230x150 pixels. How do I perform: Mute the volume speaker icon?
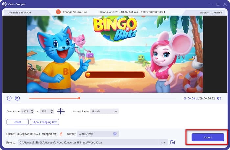click(219, 98)
